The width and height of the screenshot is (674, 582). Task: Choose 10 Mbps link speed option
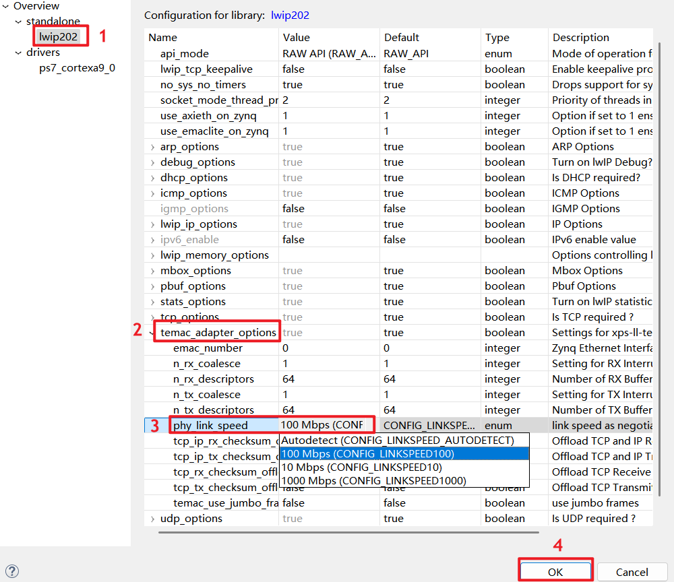(x=361, y=467)
